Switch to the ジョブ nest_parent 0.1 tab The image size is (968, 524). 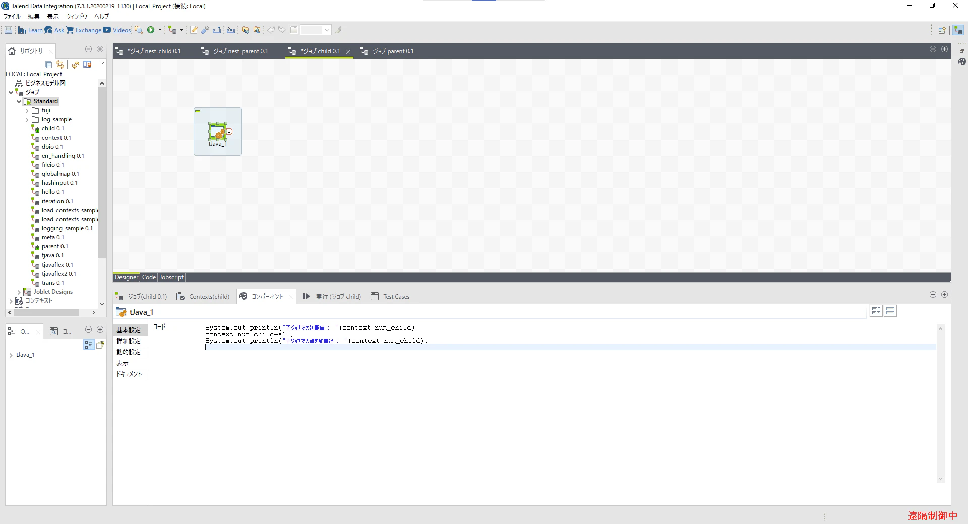click(x=234, y=51)
